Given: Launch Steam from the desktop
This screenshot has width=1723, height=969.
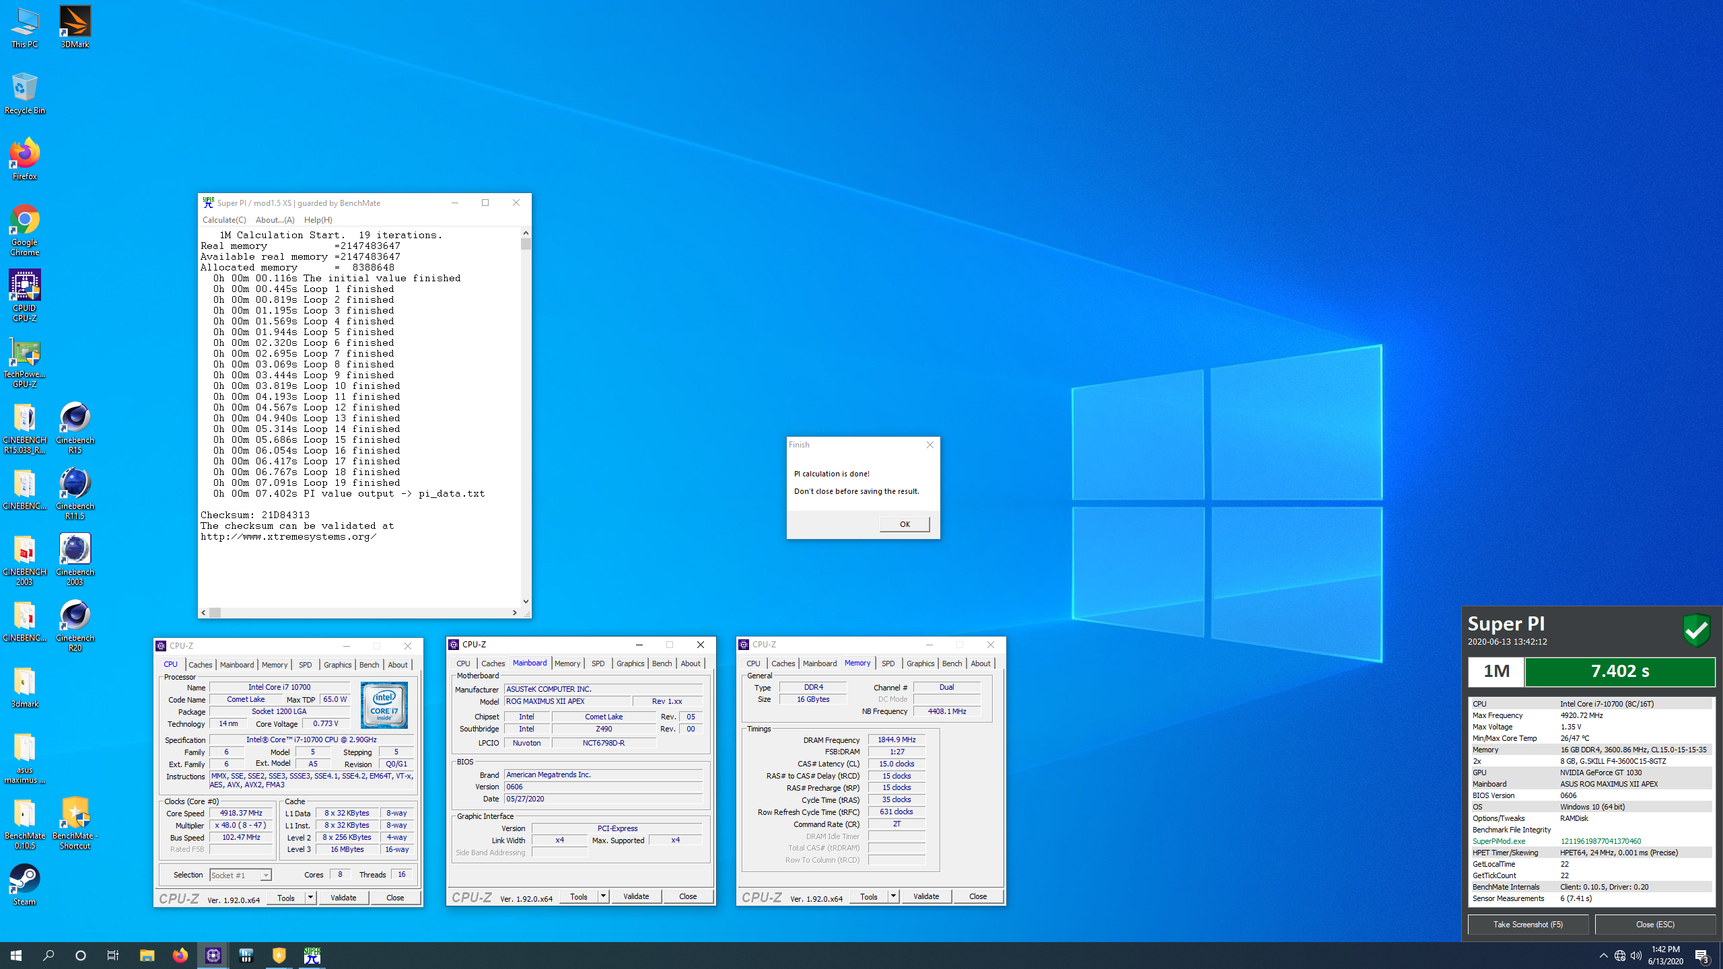Looking at the screenshot, I should (24, 884).
